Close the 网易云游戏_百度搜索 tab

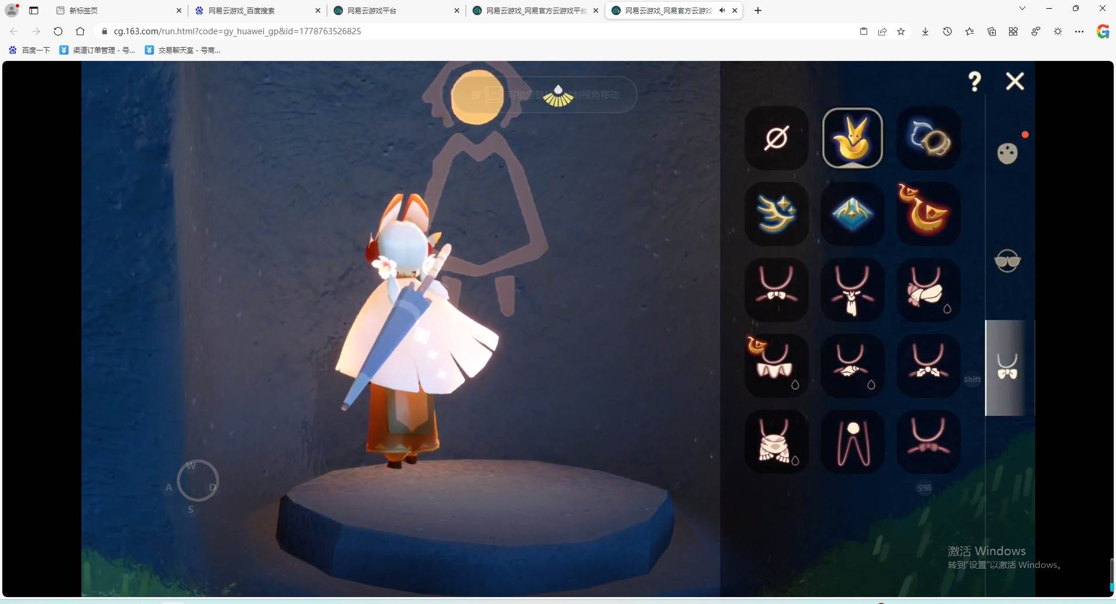click(318, 10)
